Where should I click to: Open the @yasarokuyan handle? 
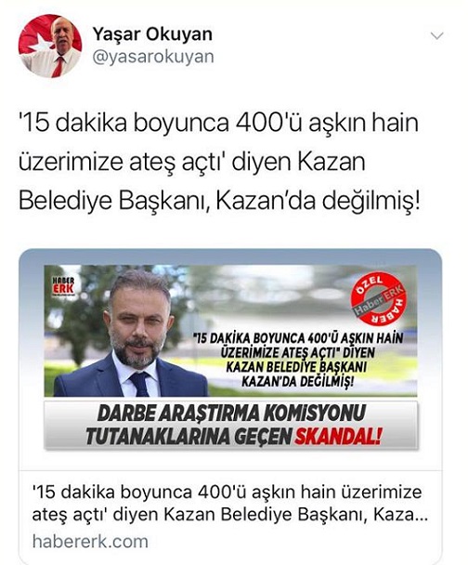point(153,57)
